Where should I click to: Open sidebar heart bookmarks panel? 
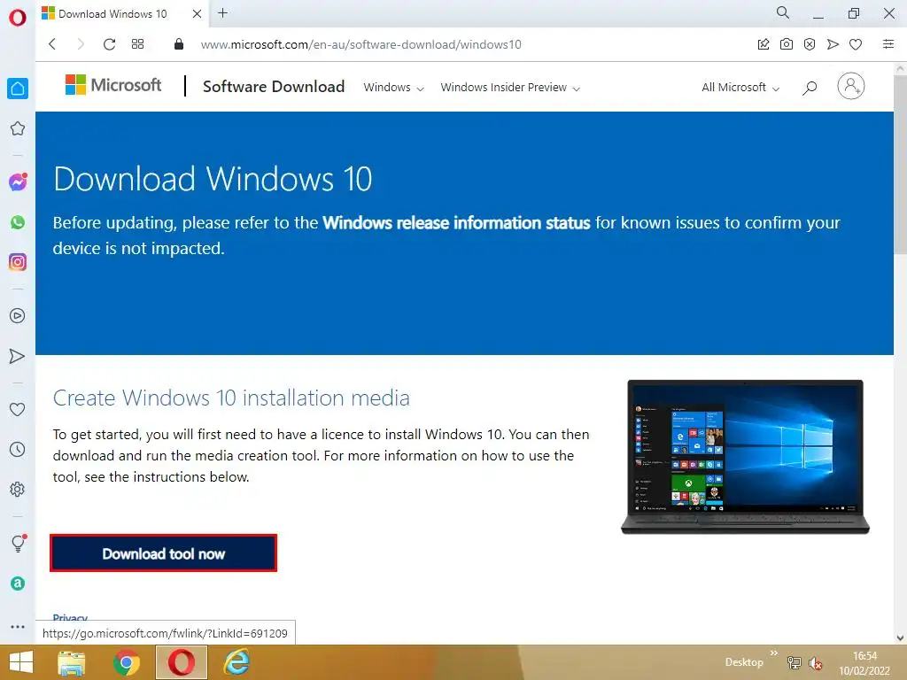tap(18, 409)
